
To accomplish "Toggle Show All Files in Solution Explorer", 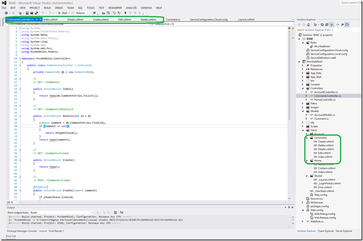I will pos(332,25).
